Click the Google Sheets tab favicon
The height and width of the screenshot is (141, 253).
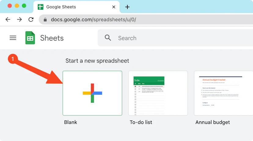[x=41, y=7]
